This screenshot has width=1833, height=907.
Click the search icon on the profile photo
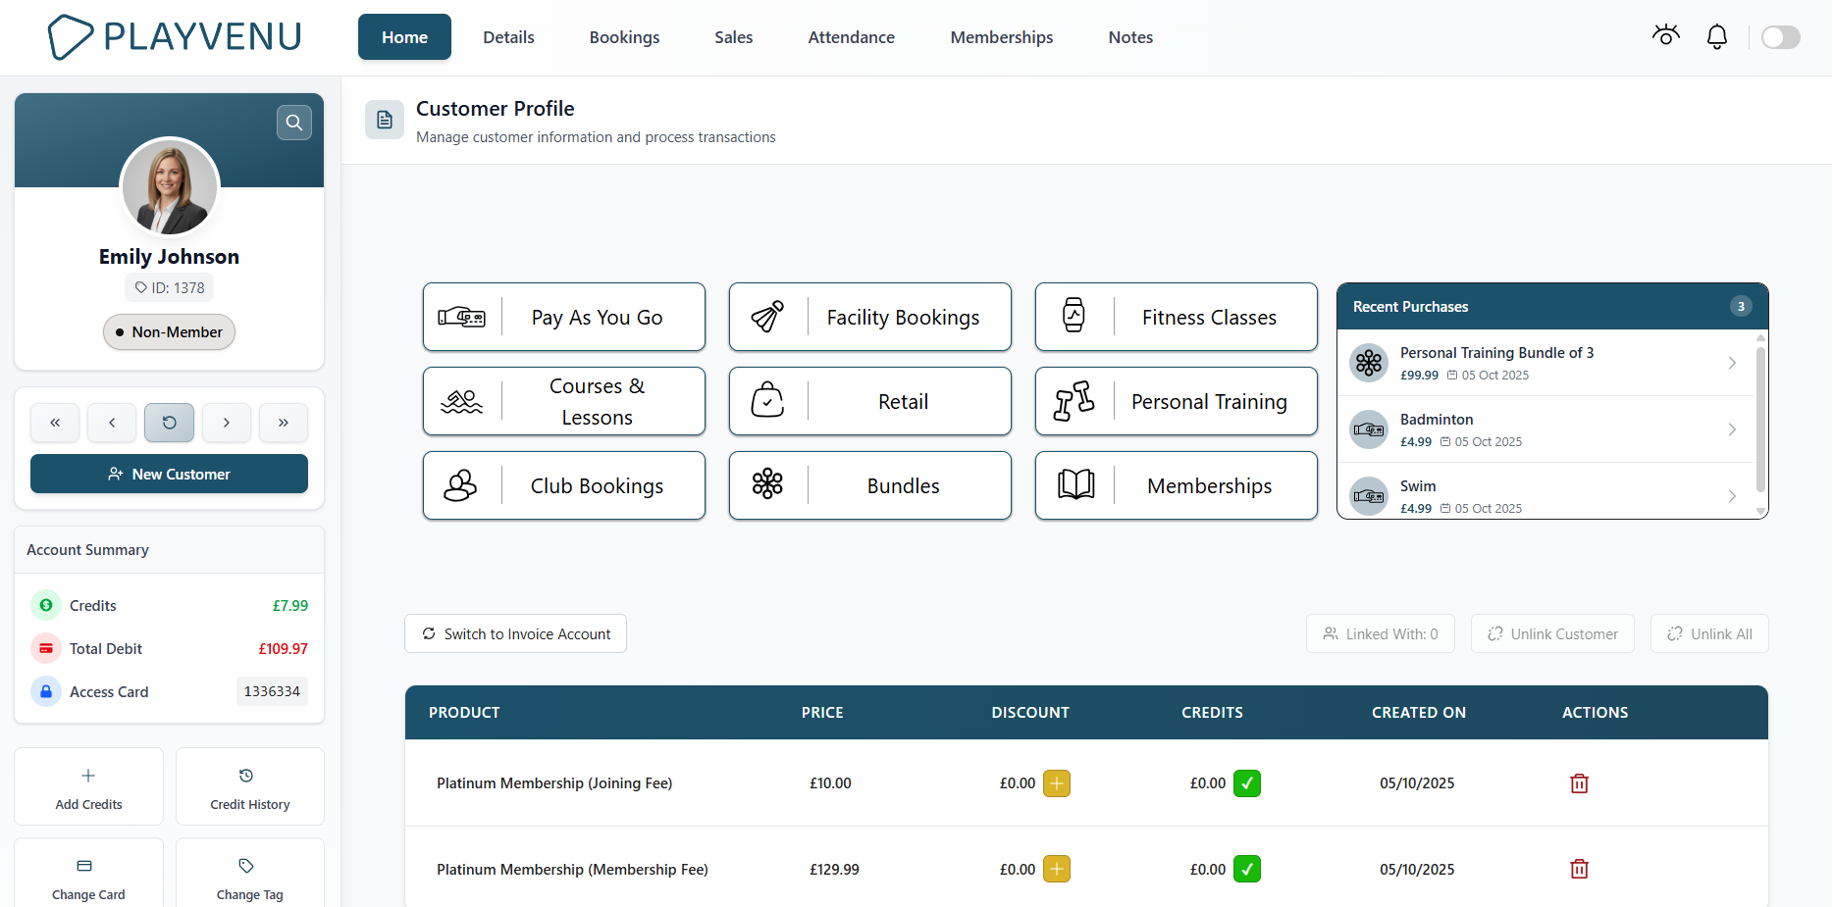pyautogui.click(x=294, y=122)
